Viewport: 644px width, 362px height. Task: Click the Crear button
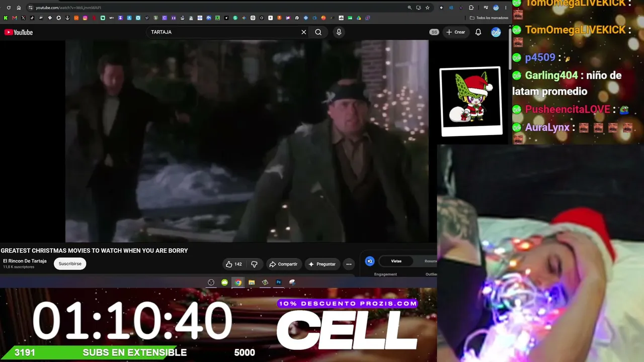click(456, 32)
